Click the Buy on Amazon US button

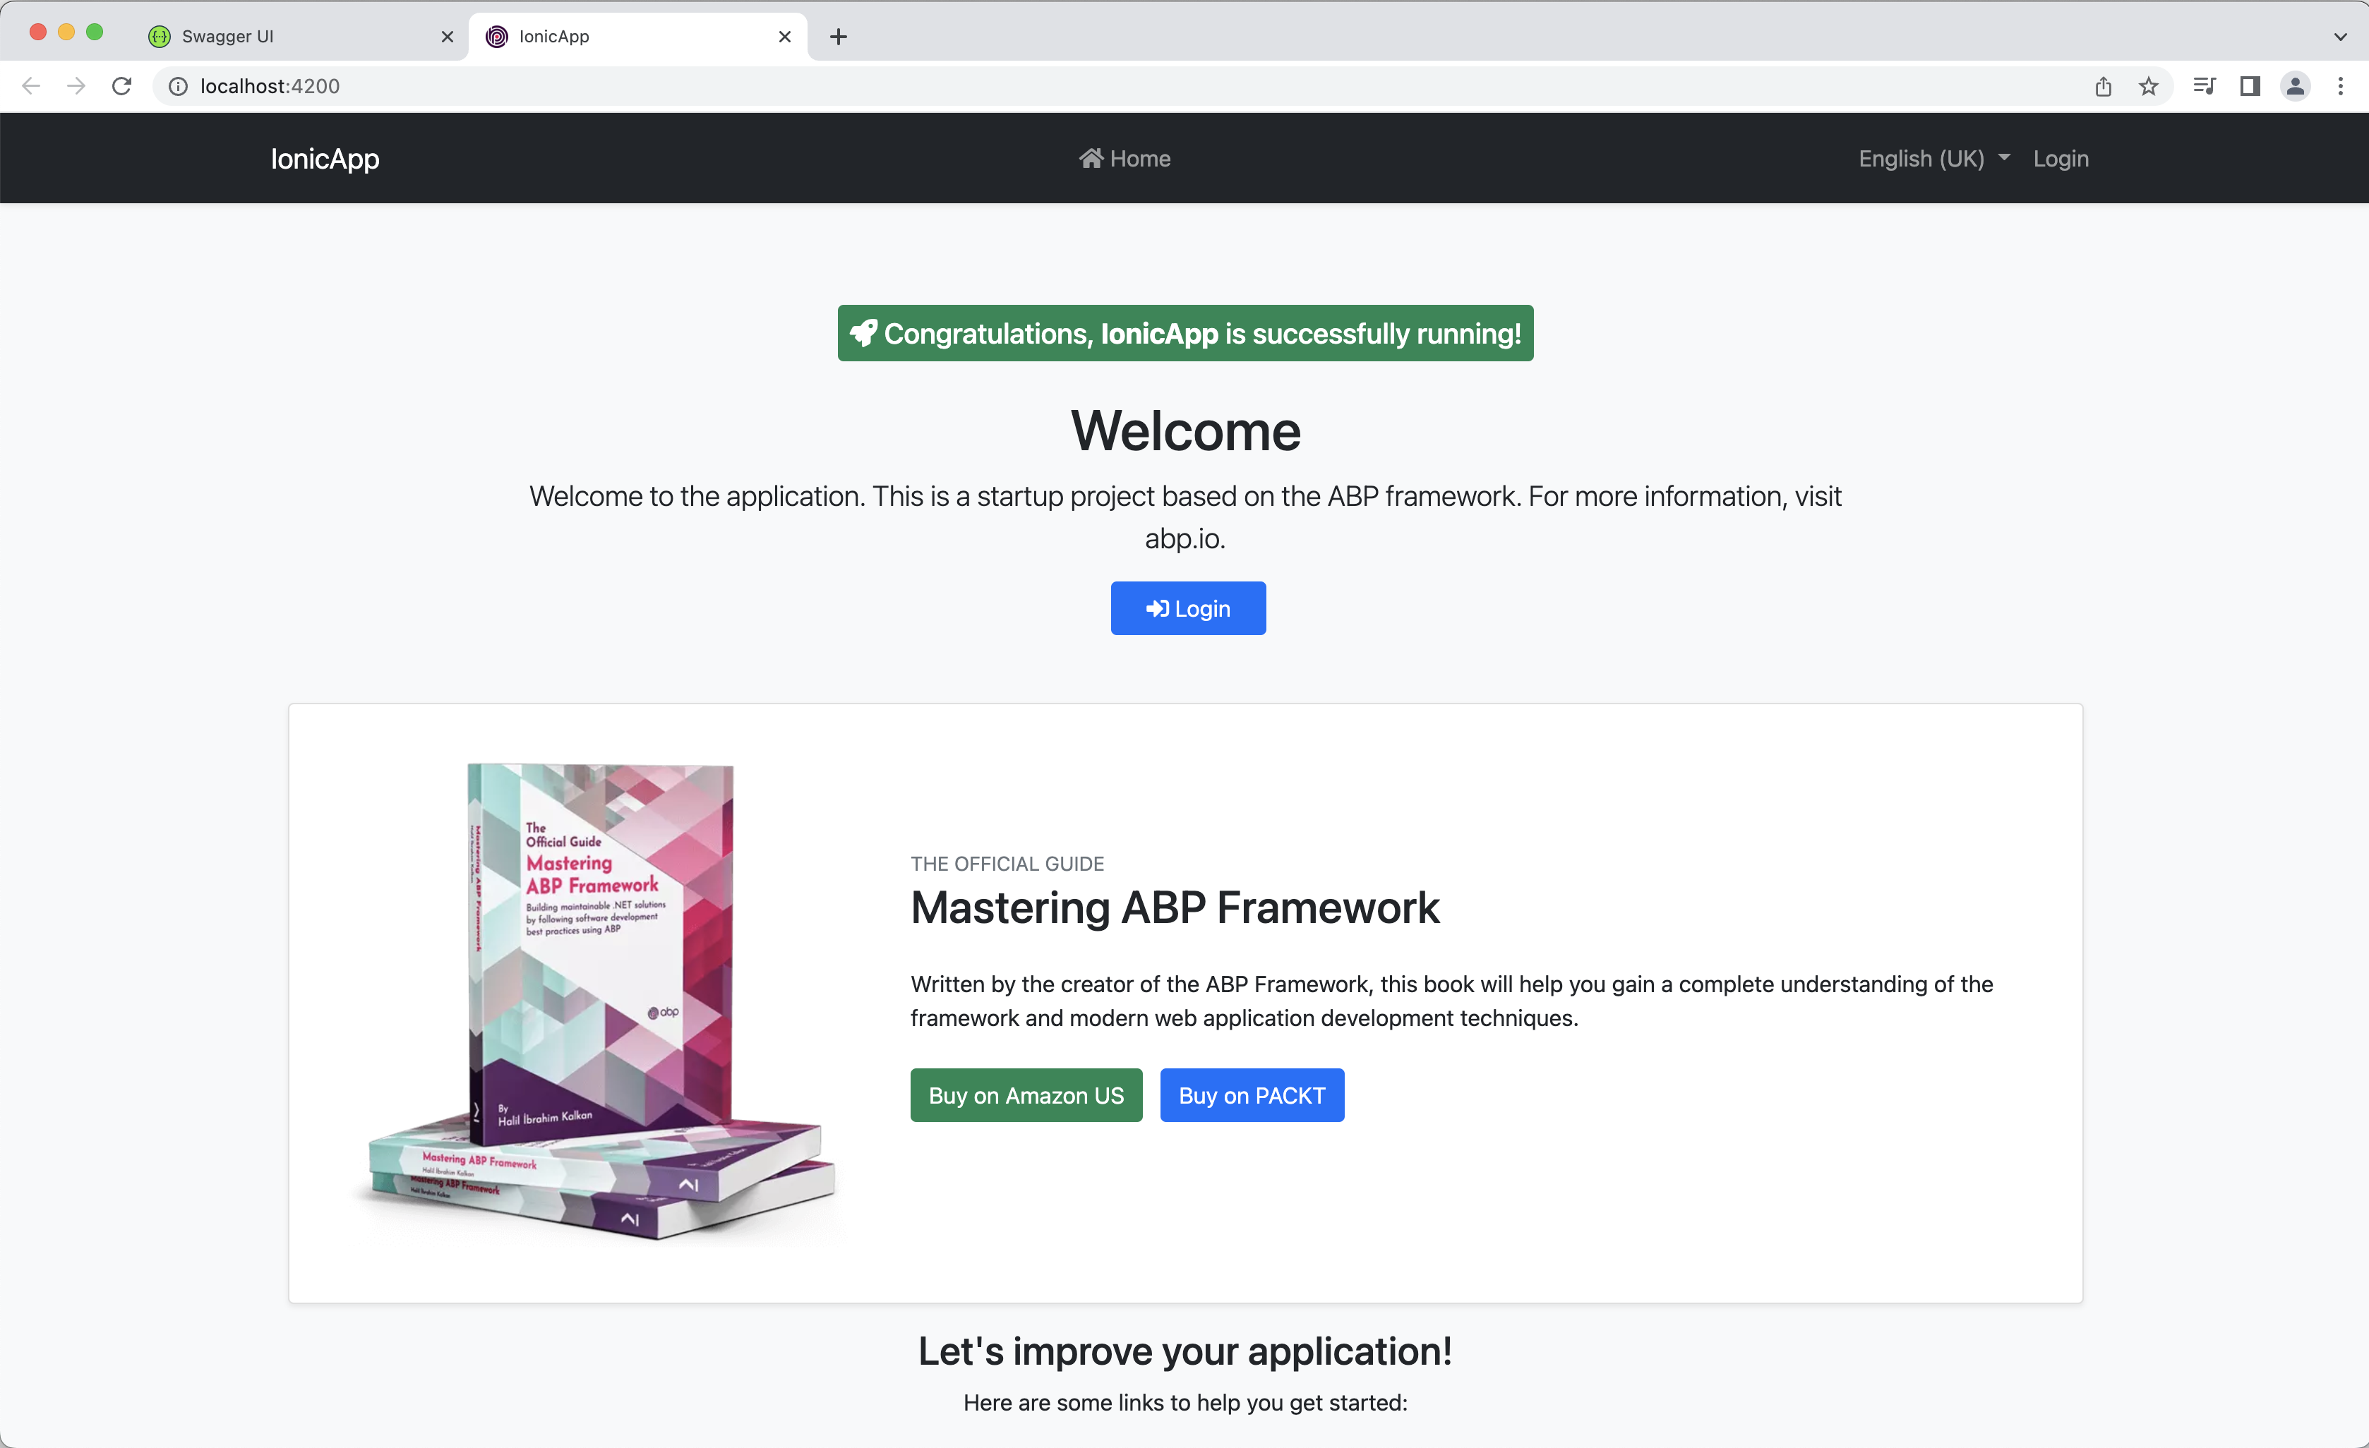pos(1026,1095)
